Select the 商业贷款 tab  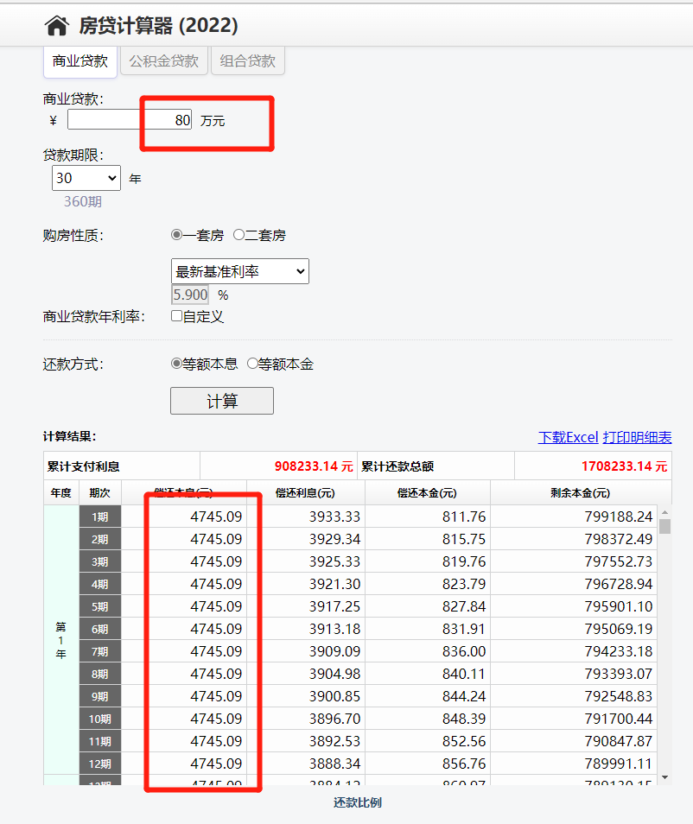click(x=80, y=60)
